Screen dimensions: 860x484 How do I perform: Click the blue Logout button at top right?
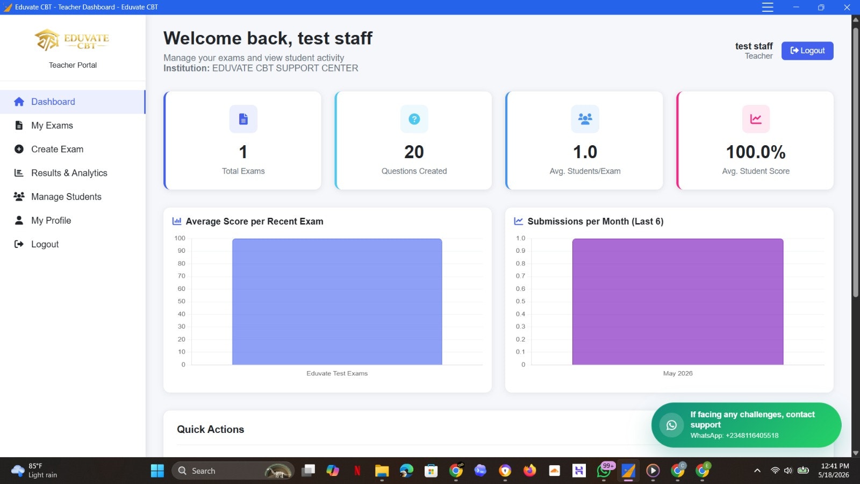click(x=807, y=51)
